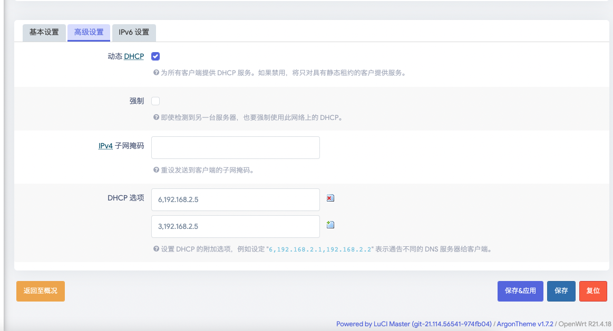Screen dimensions: 613x331
Task: Click the 6,192.168.2.5 DHCP option field
Action: [x=235, y=199]
